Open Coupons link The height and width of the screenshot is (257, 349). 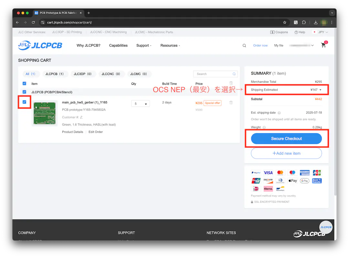(x=279, y=32)
